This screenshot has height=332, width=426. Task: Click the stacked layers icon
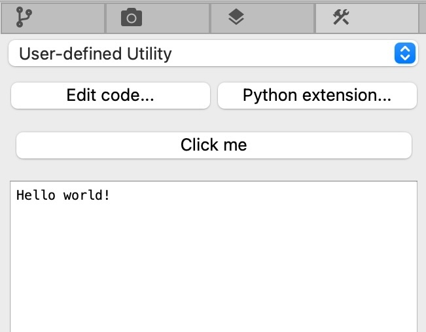[x=236, y=18]
